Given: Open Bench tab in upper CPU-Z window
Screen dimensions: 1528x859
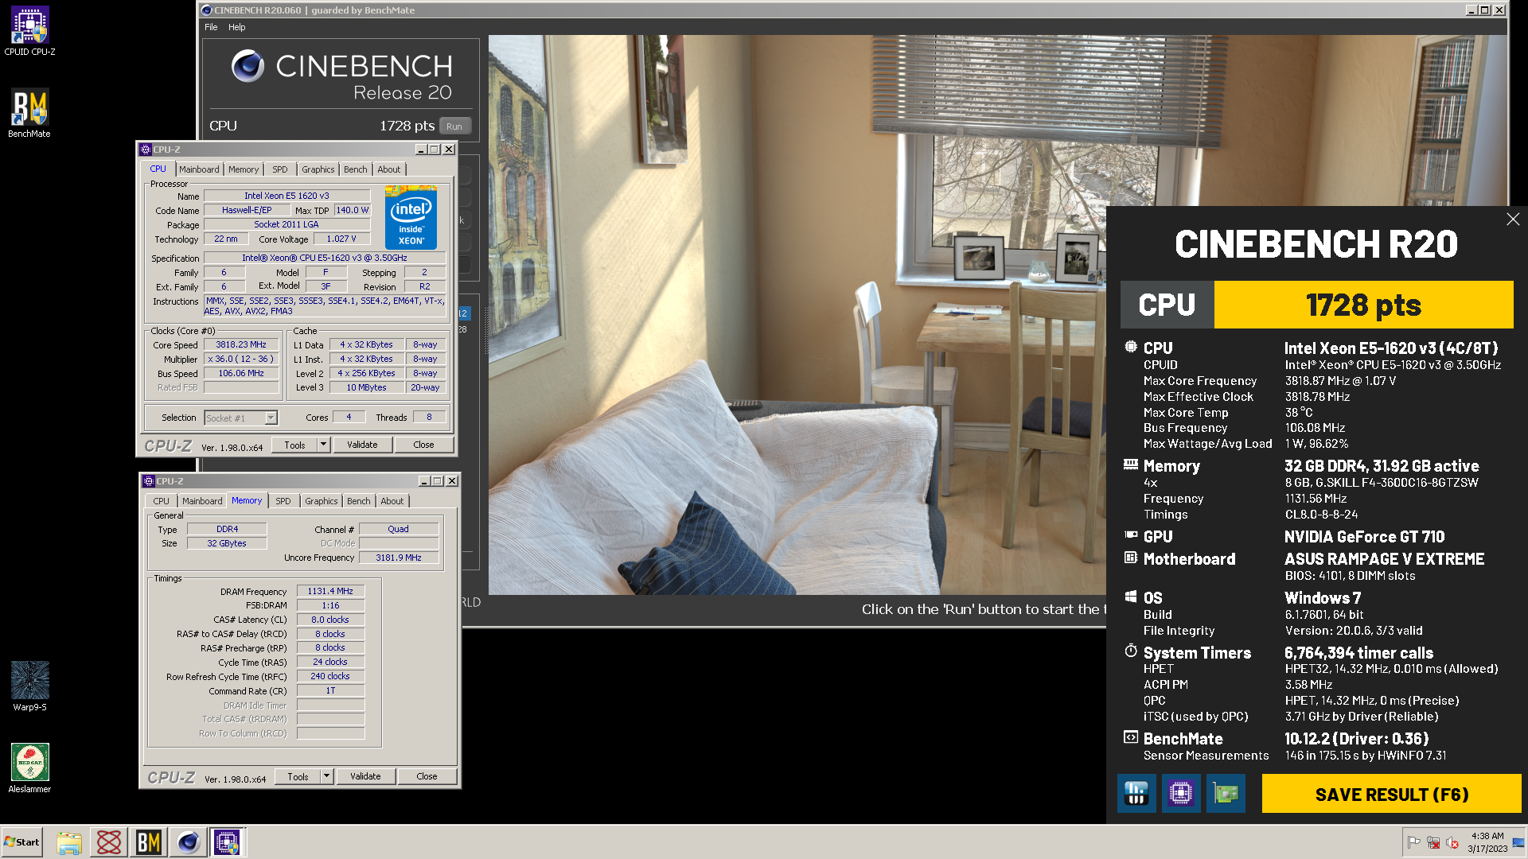Looking at the screenshot, I should (x=356, y=169).
